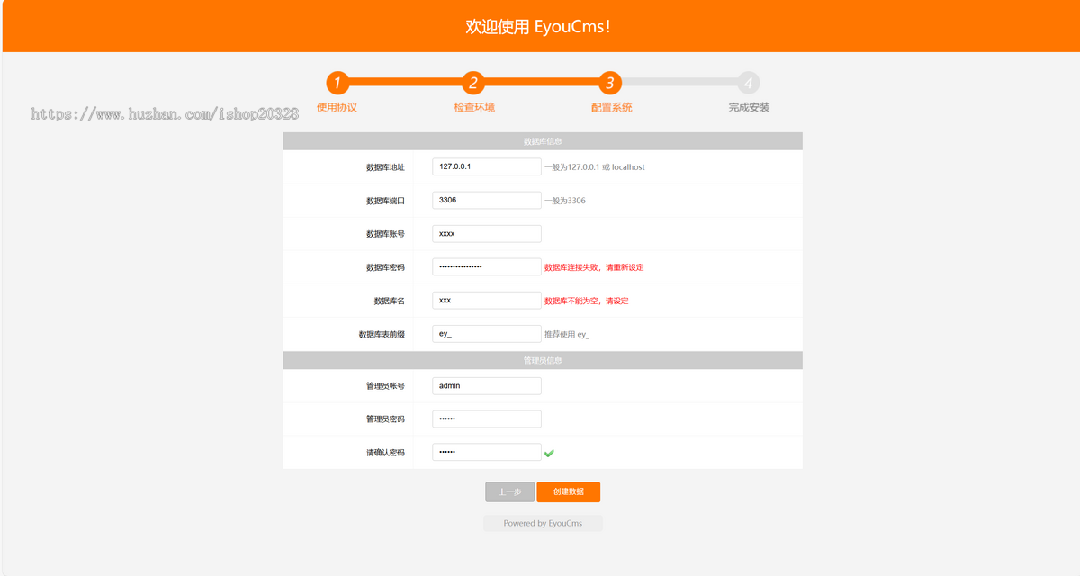Click the 数据库密码 password field
The width and height of the screenshot is (1080, 576).
487,266
